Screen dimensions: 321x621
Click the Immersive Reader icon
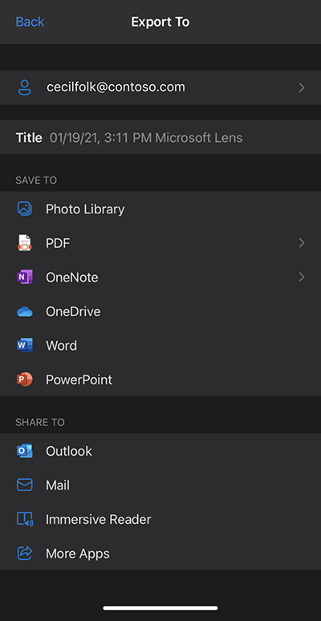25,519
